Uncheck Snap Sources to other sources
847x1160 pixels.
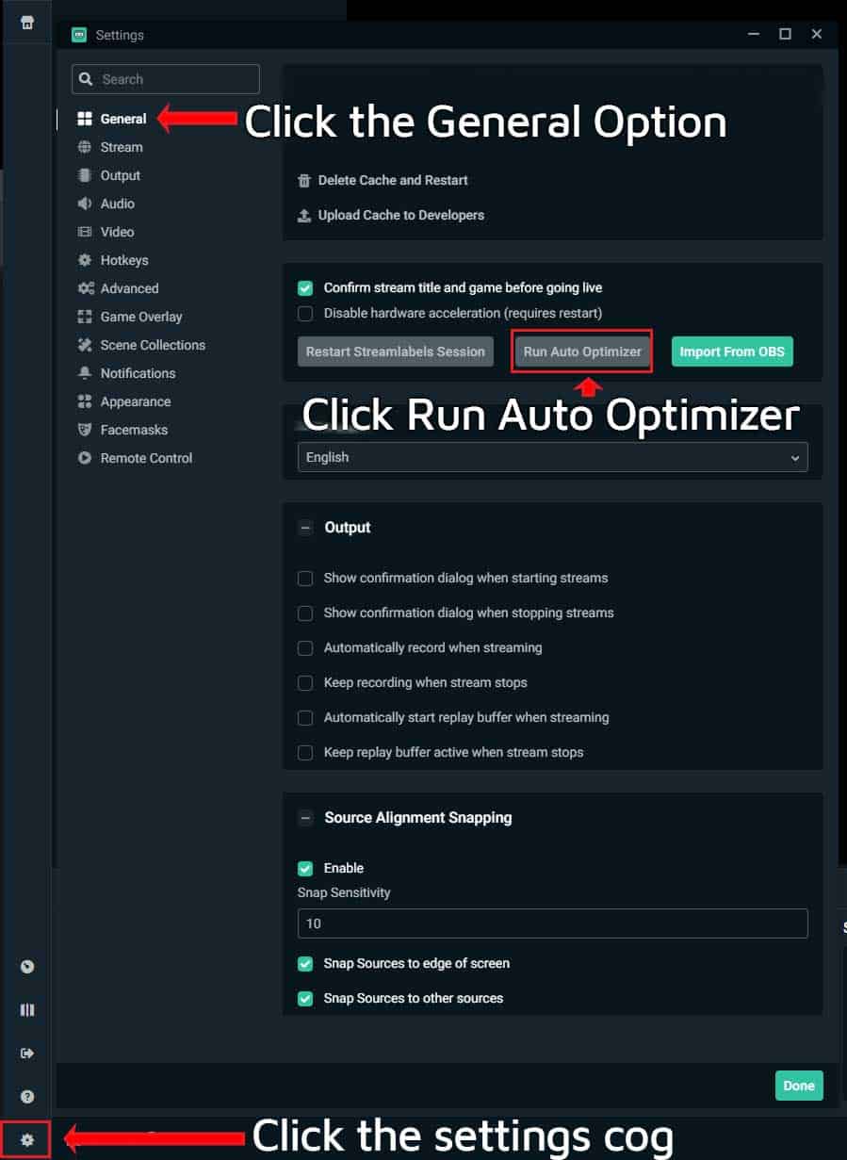[x=305, y=998]
